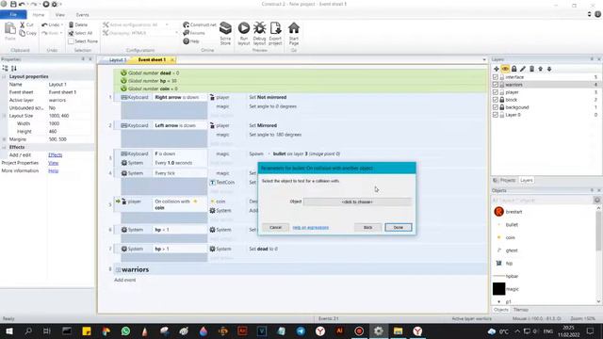
Task: Click Add event at sheet bottom
Action: click(x=125, y=280)
